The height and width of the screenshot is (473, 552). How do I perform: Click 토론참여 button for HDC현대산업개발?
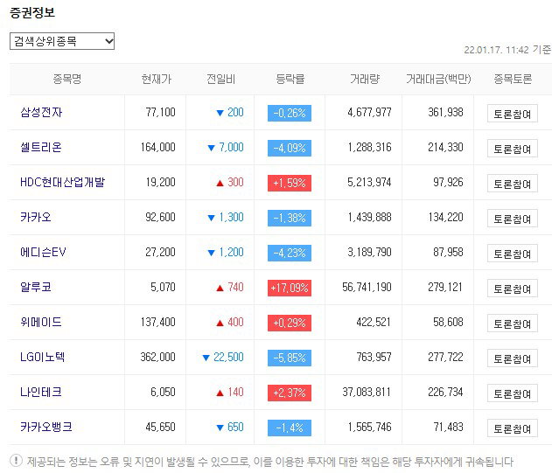point(513,184)
